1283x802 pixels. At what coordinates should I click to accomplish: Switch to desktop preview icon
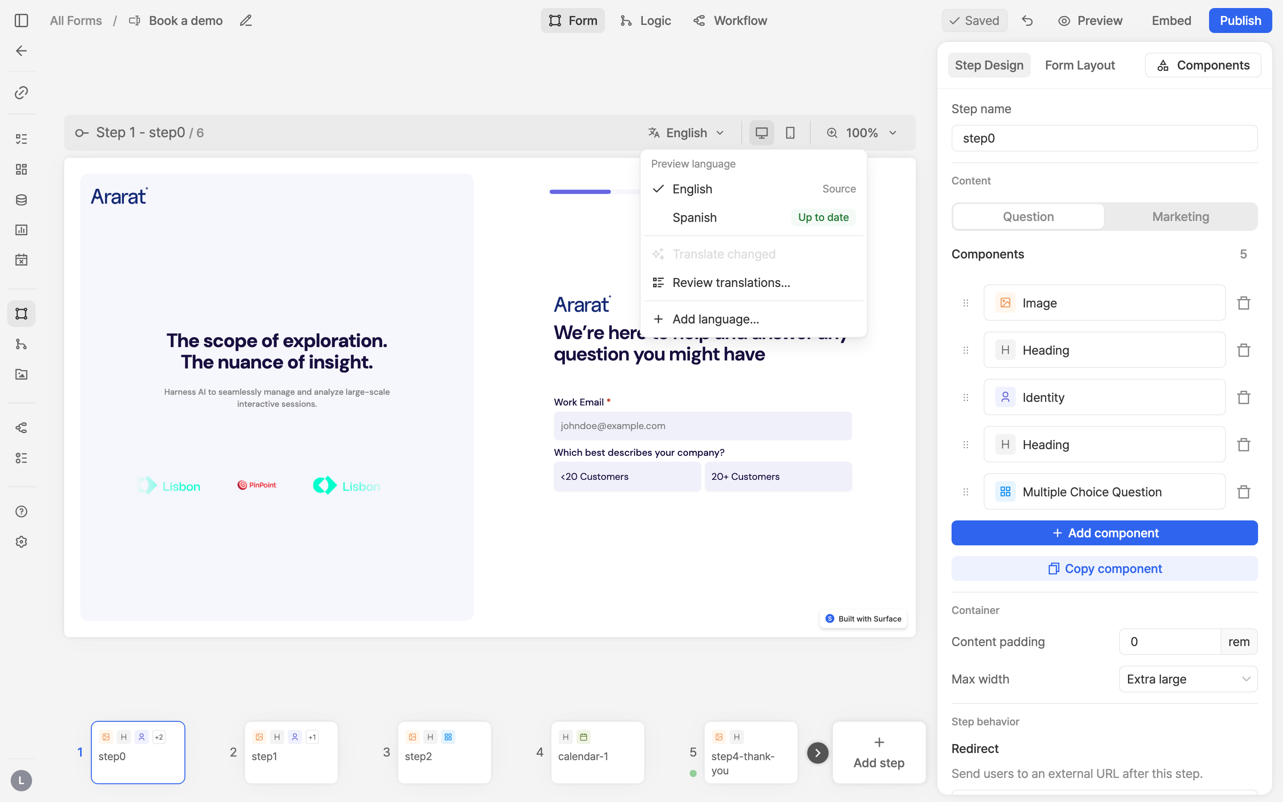pyautogui.click(x=761, y=133)
